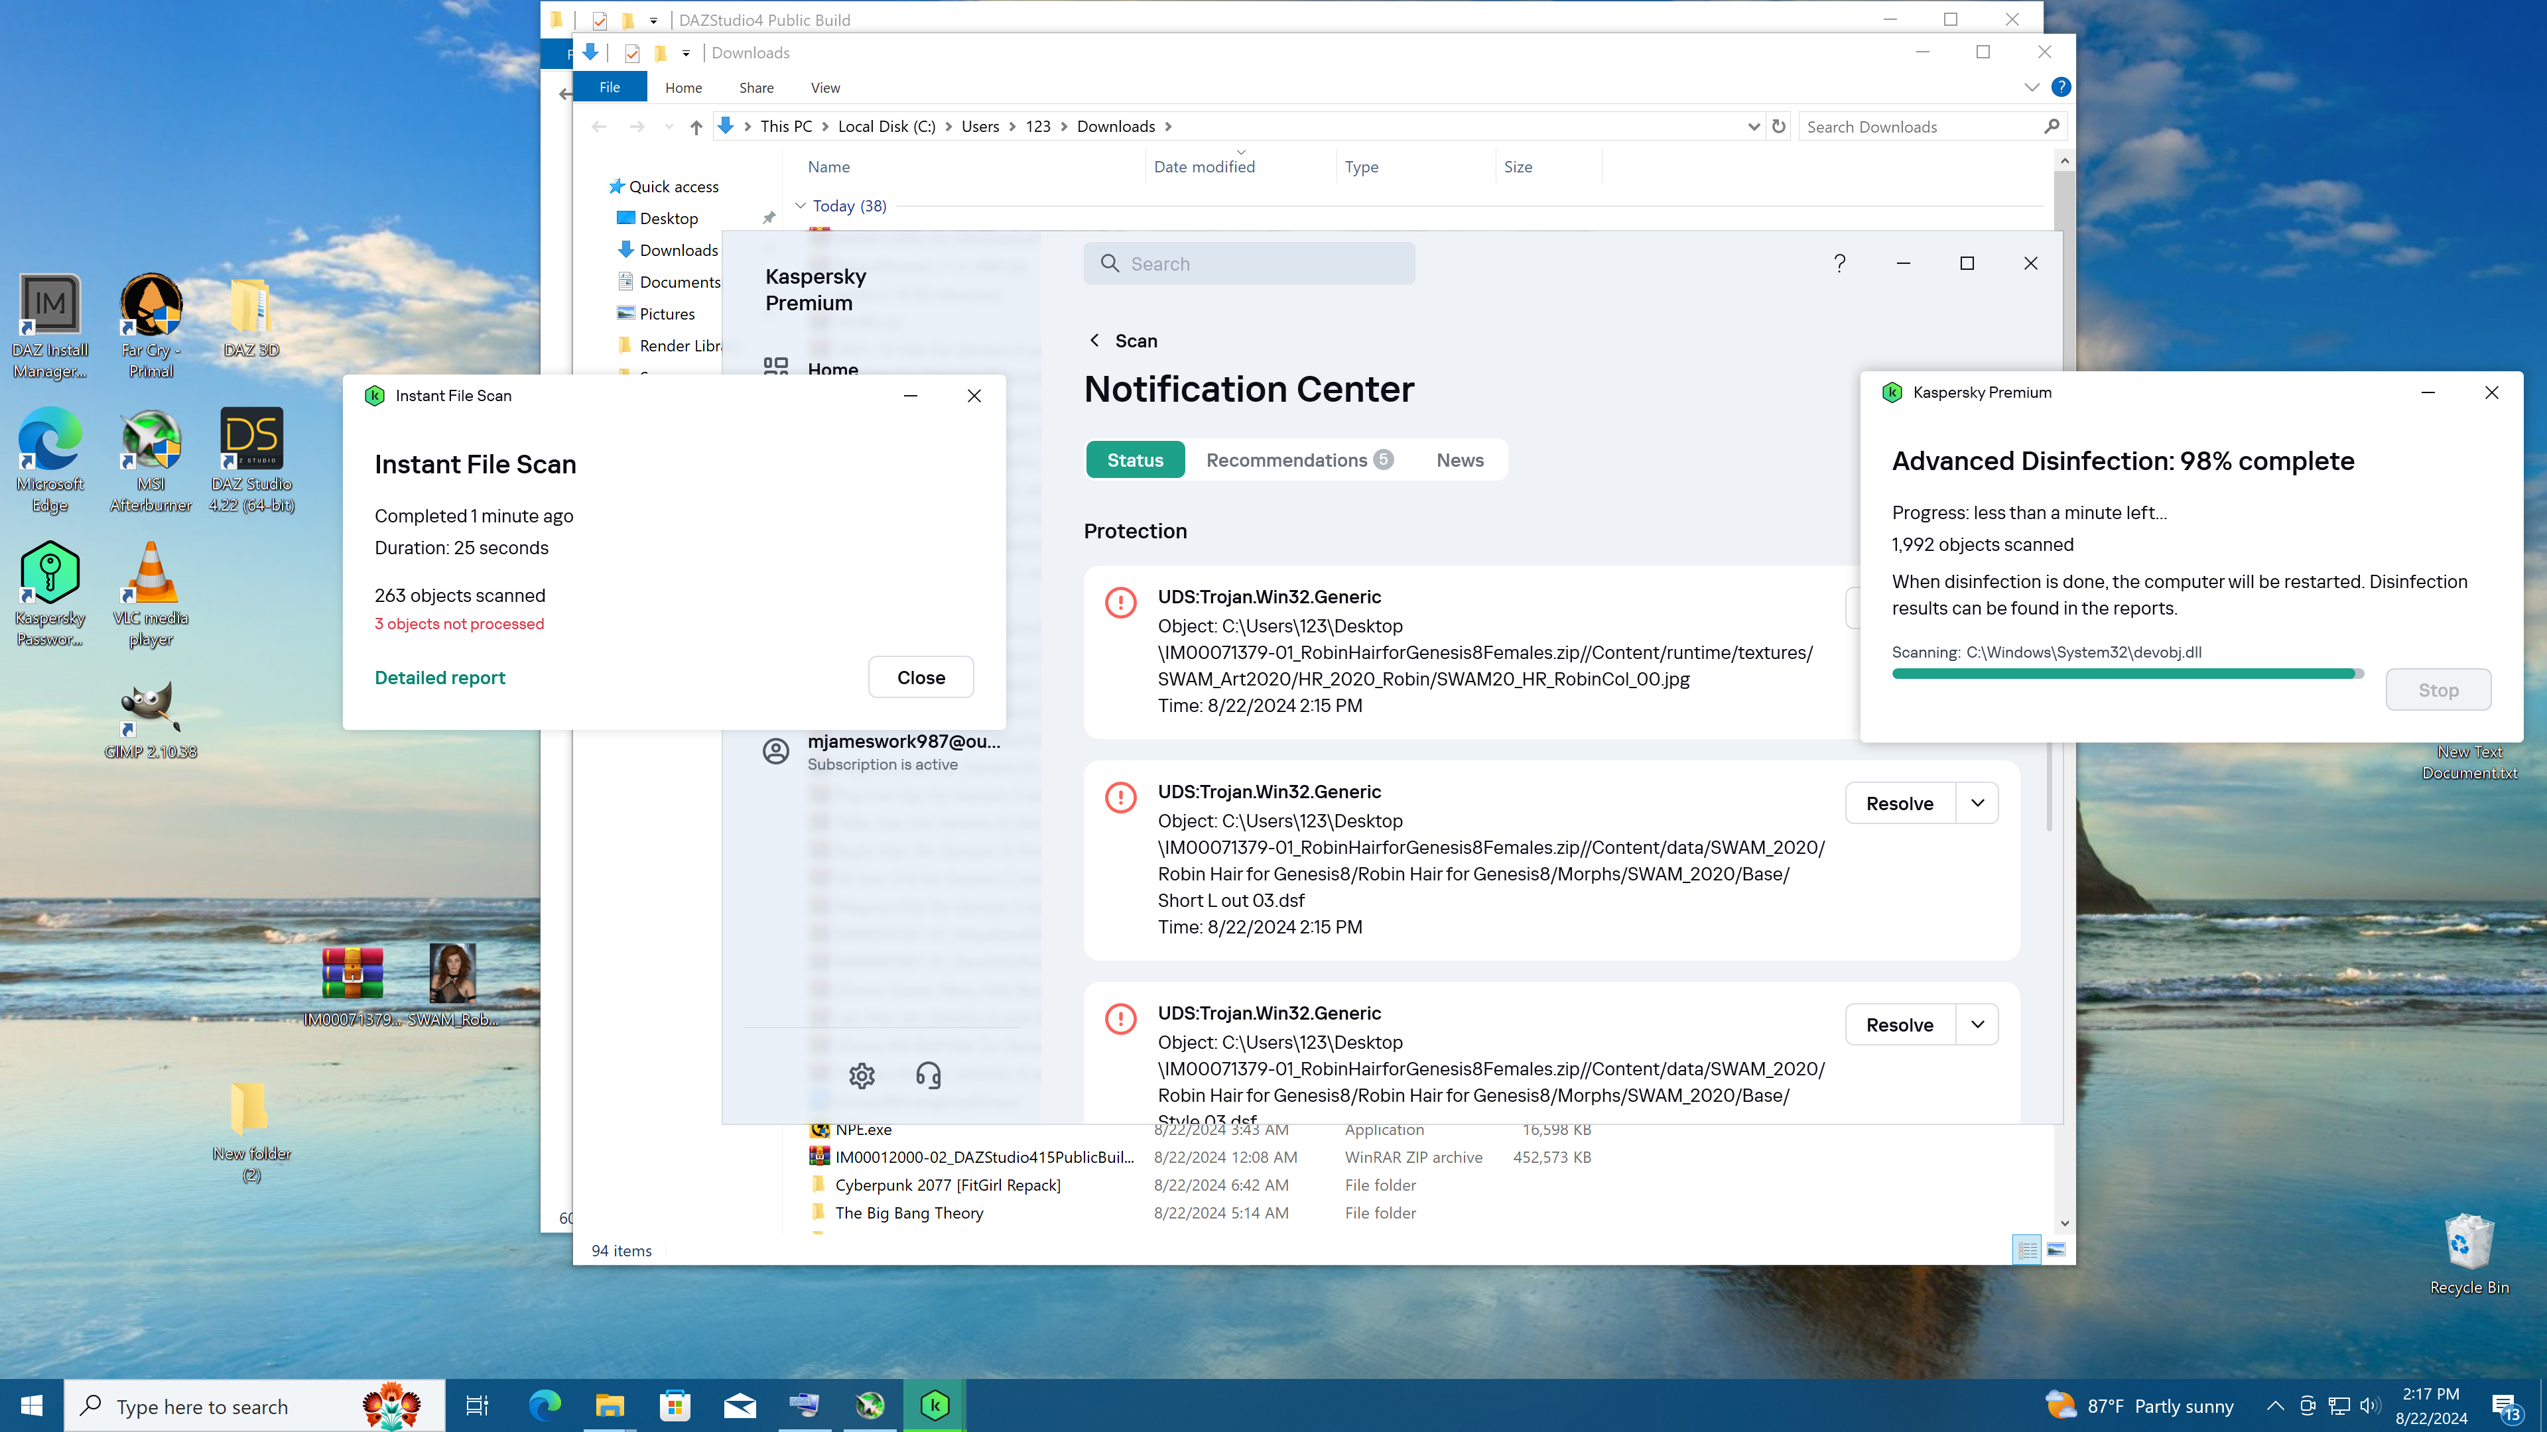Image resolution: width=2547 pixels, height=1432 pixels.
Task: Select the Status tab in Notification Center
Action: (1135, 459)
